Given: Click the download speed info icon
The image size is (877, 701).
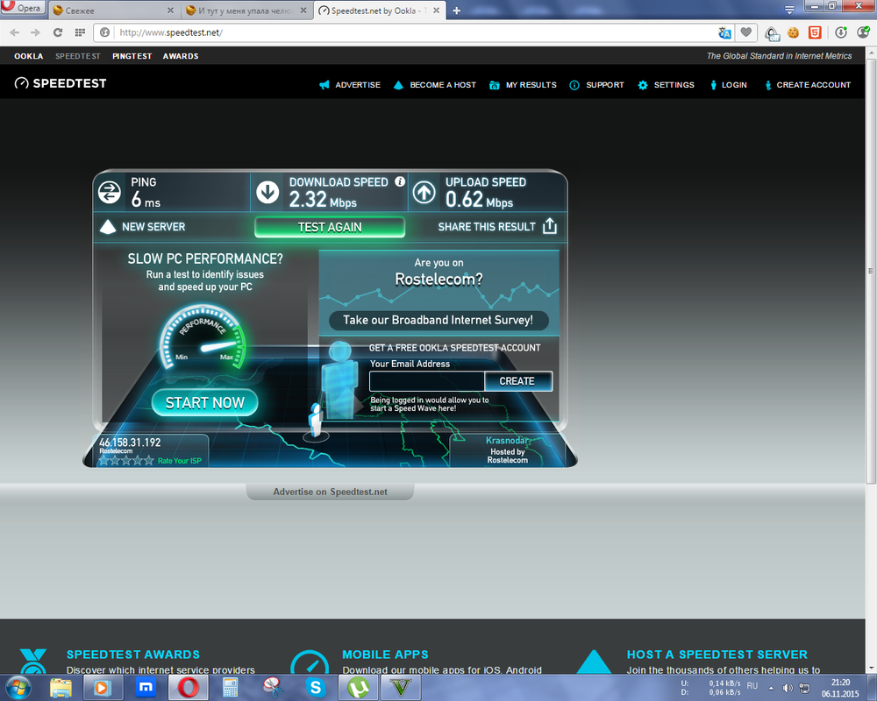Looking at the screenshot, I should [400, 181].
